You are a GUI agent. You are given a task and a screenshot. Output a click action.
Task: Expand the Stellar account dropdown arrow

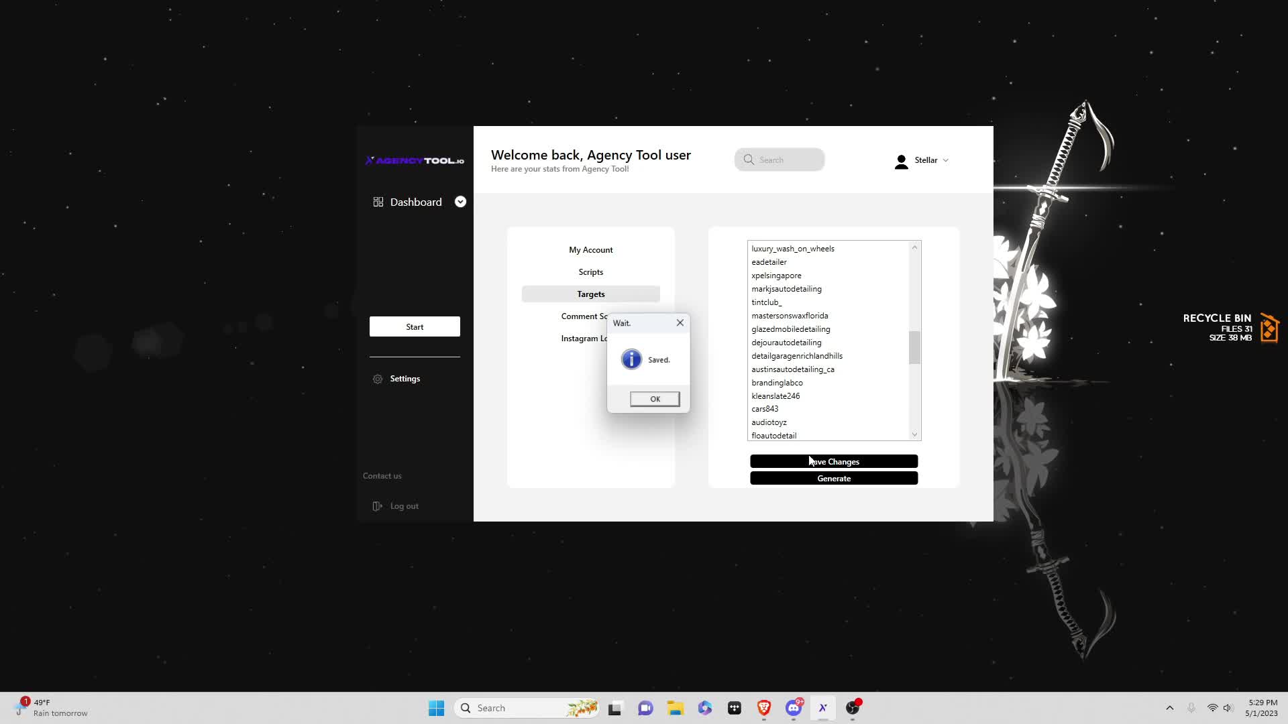coord(946,160)
